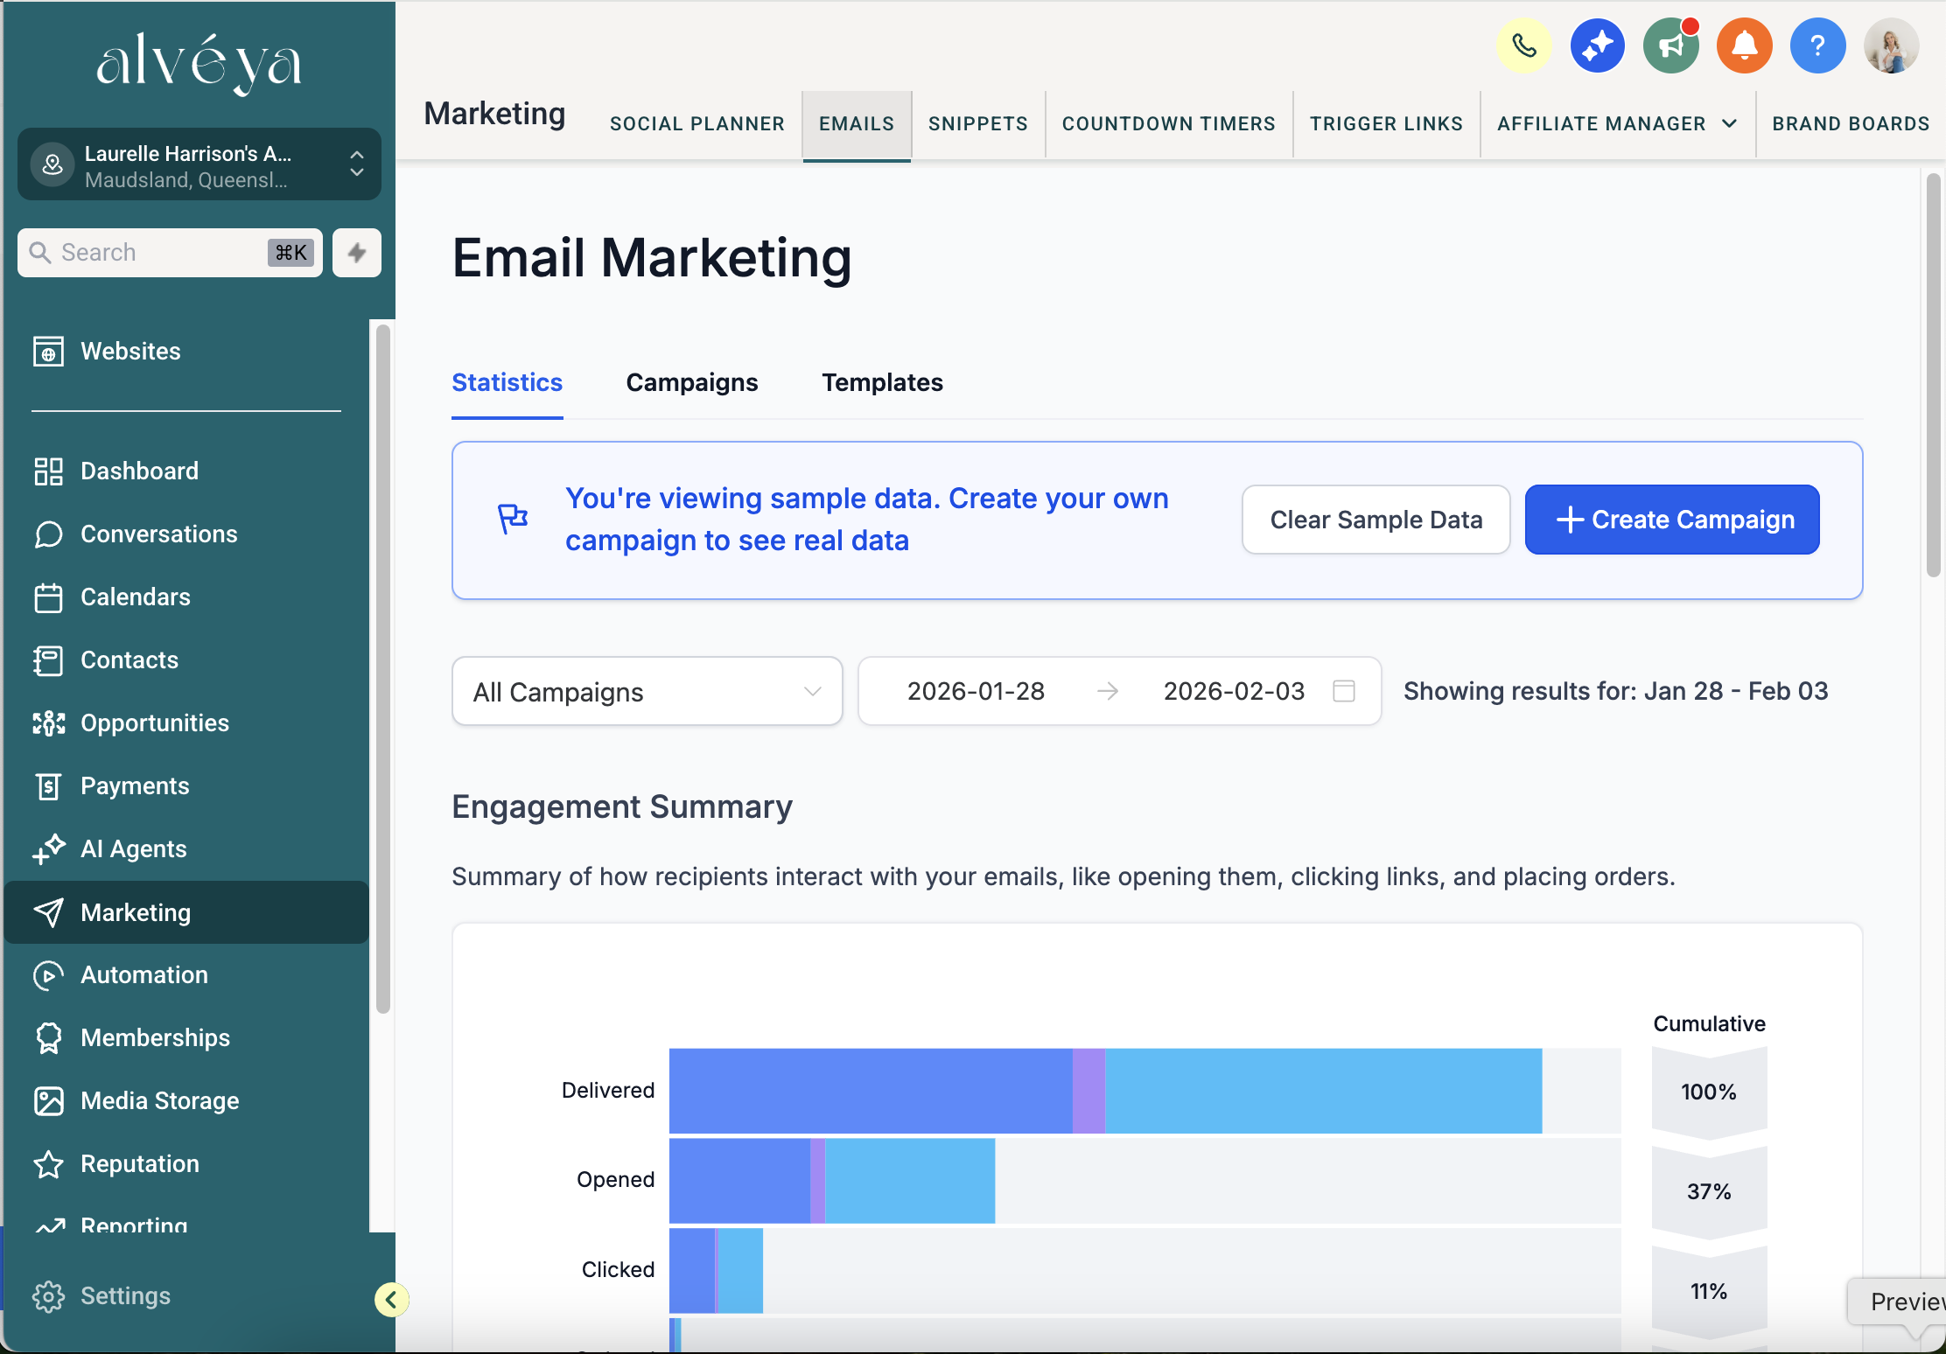Open AI Agents in the sidebar
This screenshot has width=1946, height=1354.
coord(186,849)
